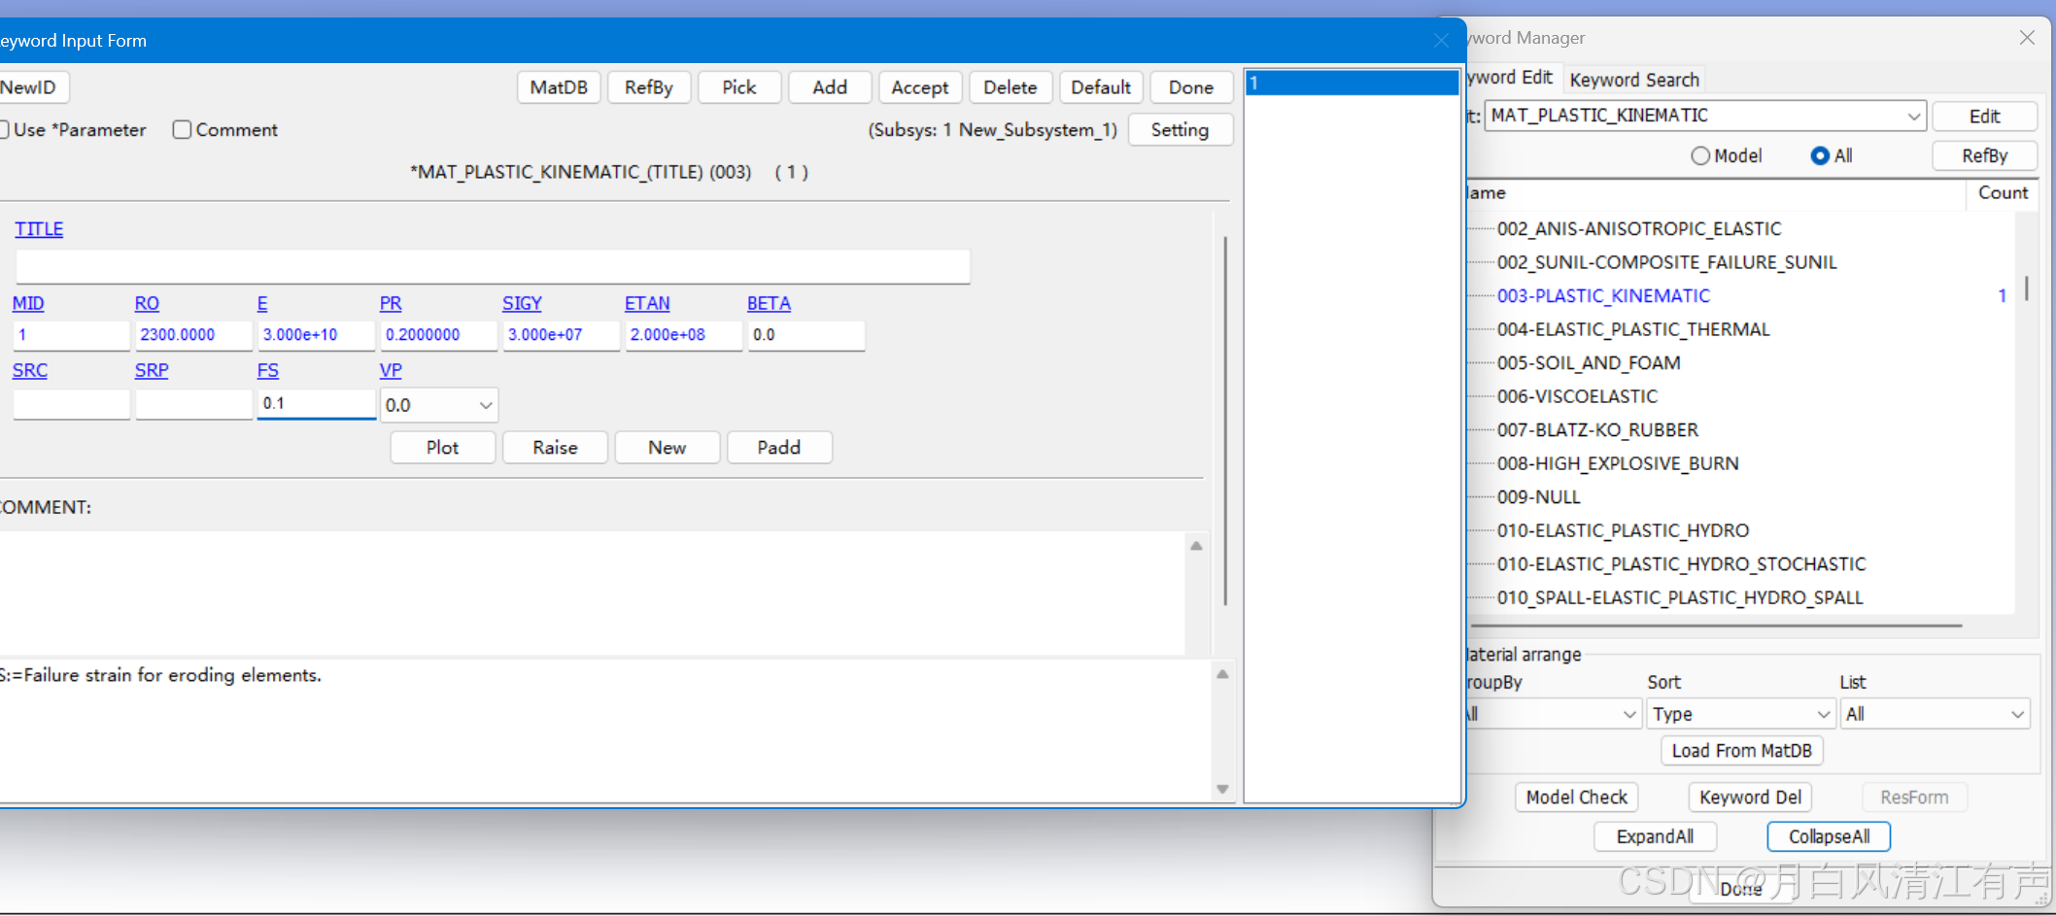
Task: Click the New button
Action: tap(668, 448)
